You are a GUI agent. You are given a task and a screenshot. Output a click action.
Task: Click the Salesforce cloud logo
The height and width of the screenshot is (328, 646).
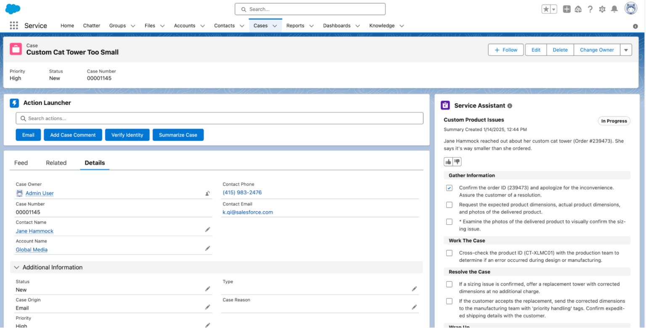[x=13, y=9]
